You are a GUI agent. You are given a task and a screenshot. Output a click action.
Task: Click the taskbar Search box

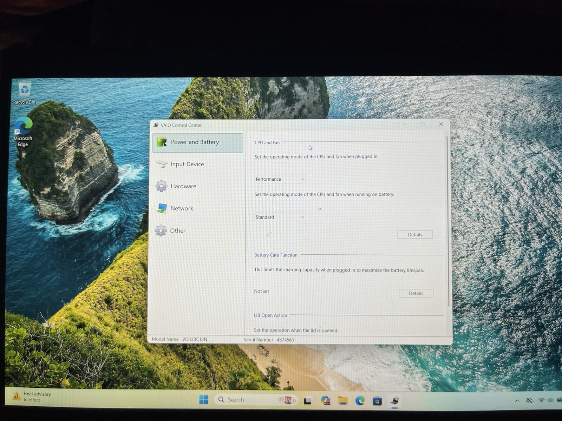pyautogui.click(x=256, y=400)
